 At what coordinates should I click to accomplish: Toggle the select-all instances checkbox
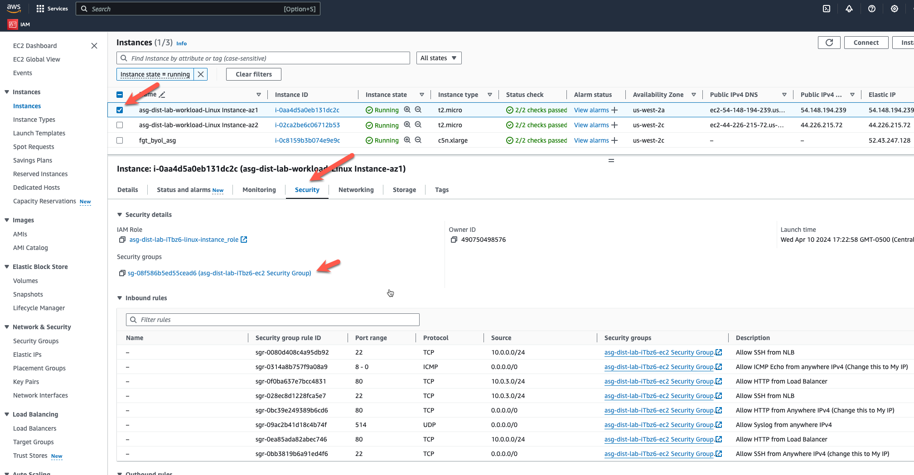point(120,95)
